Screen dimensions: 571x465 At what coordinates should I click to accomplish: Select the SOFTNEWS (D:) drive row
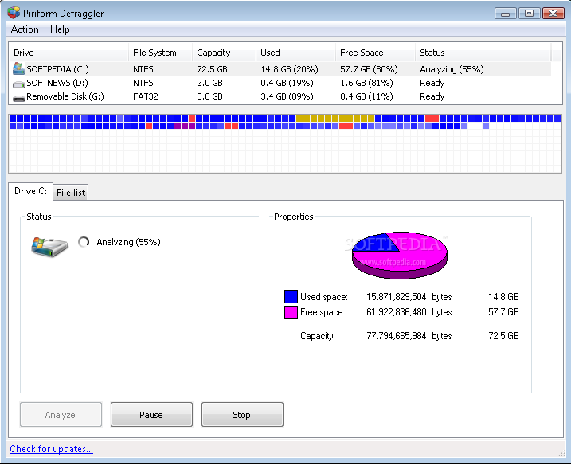click(x=280, y=83)
